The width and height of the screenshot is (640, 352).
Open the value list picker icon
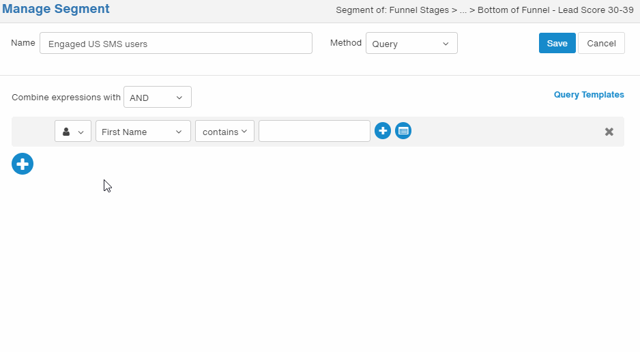click(403, 131)
